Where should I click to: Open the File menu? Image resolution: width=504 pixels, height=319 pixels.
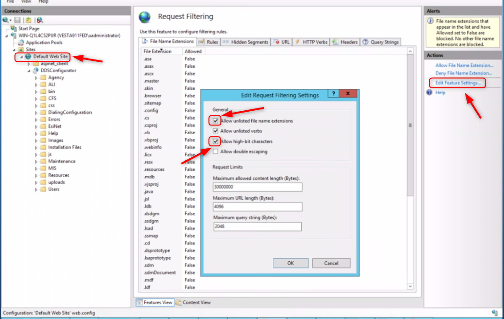click(10, 1)
